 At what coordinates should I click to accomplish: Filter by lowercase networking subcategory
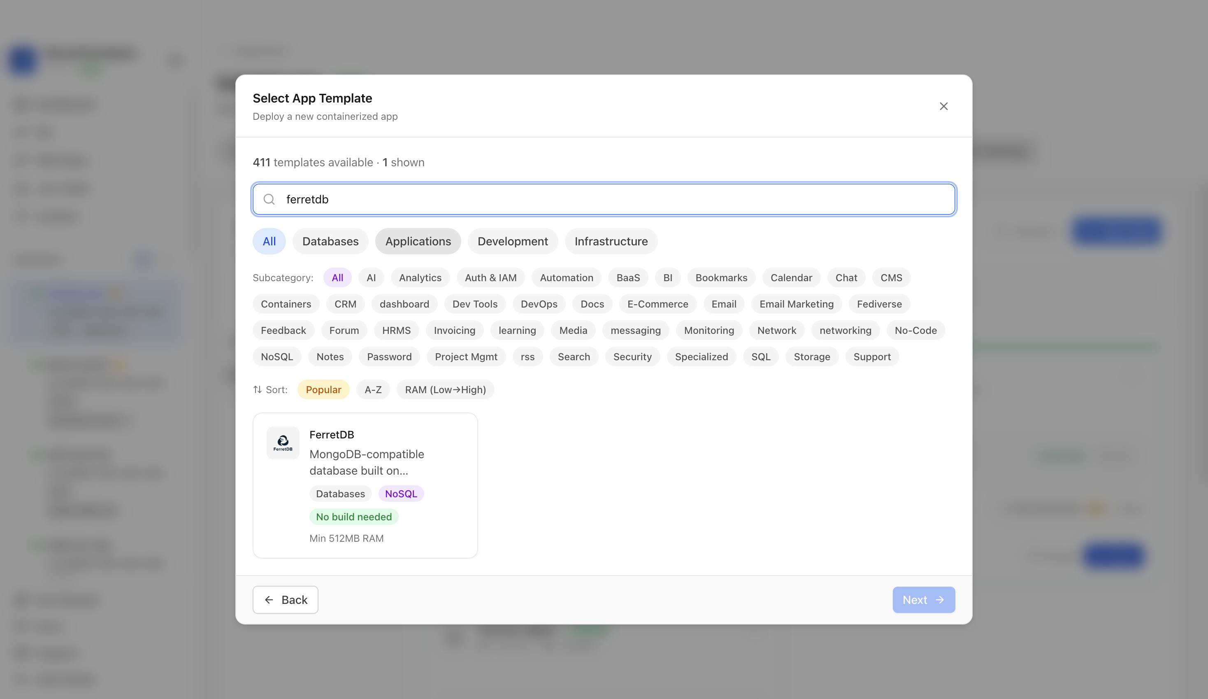coord(846,331)
